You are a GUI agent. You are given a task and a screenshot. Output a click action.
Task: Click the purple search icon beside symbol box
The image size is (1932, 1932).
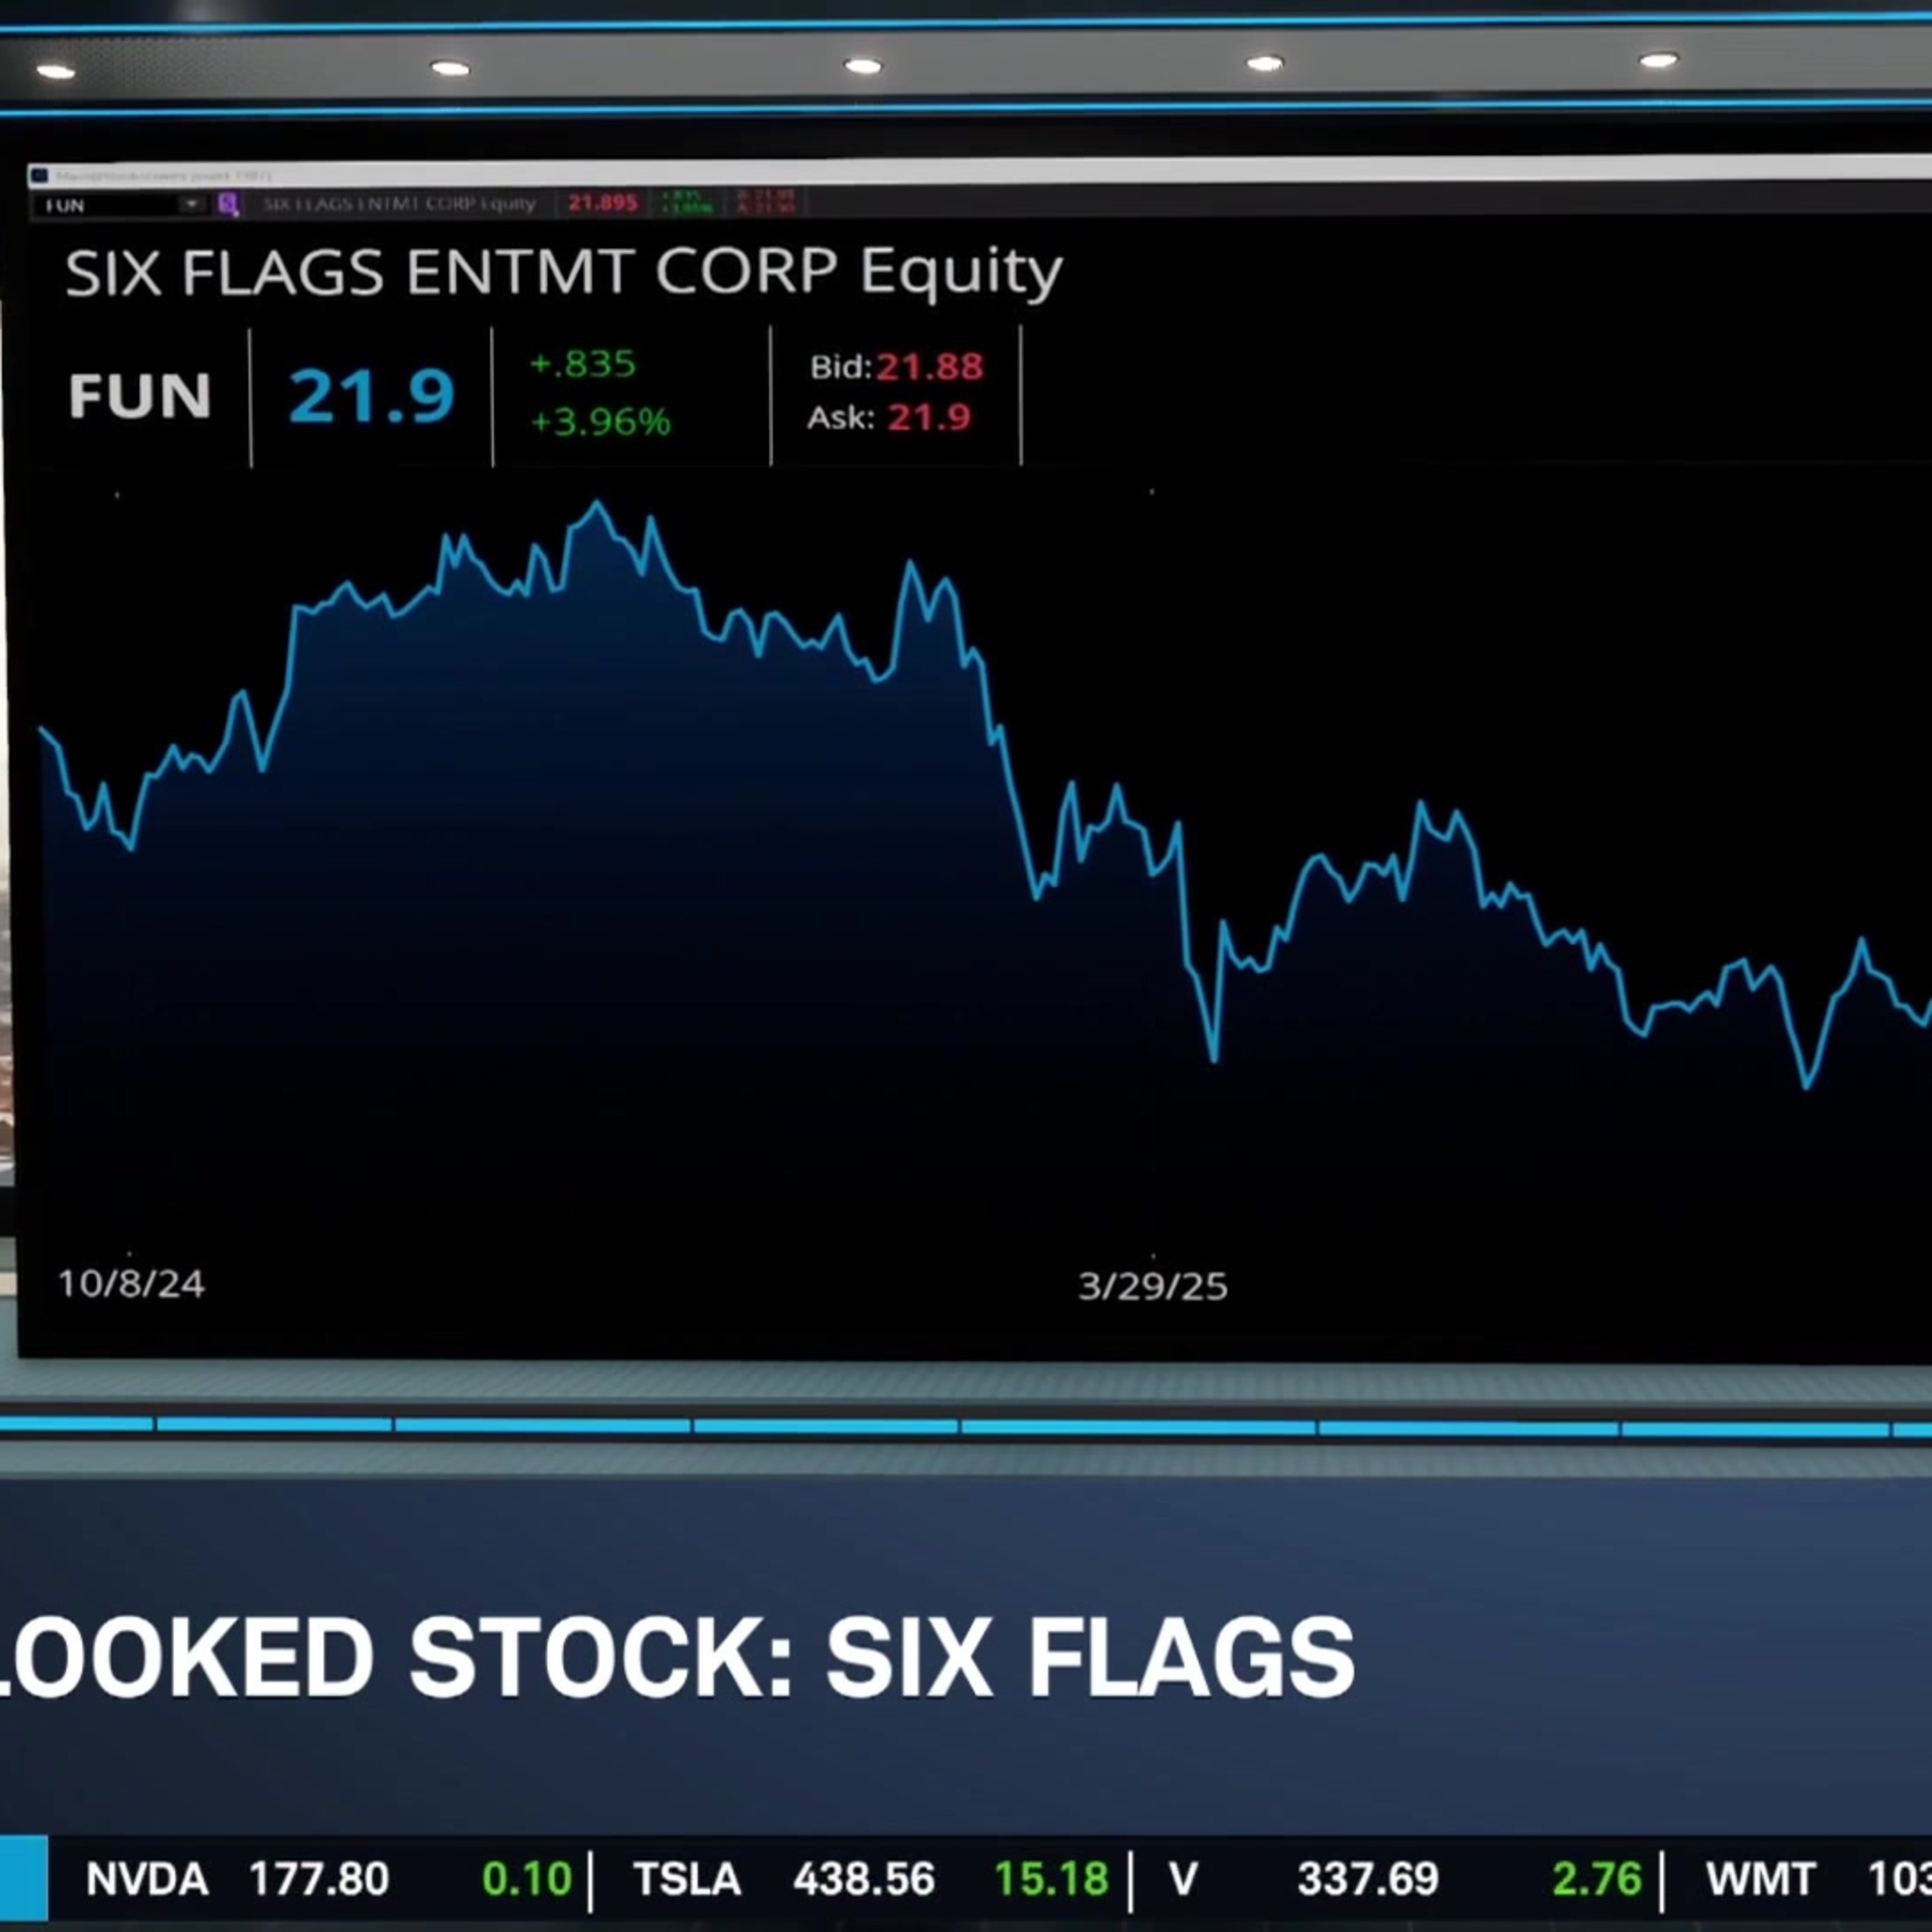click(228, 205)
